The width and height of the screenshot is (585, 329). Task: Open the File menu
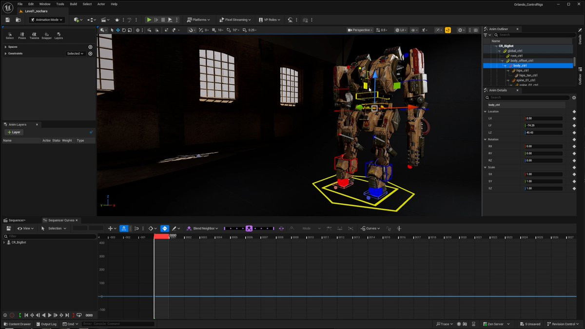tap(20, 4)
